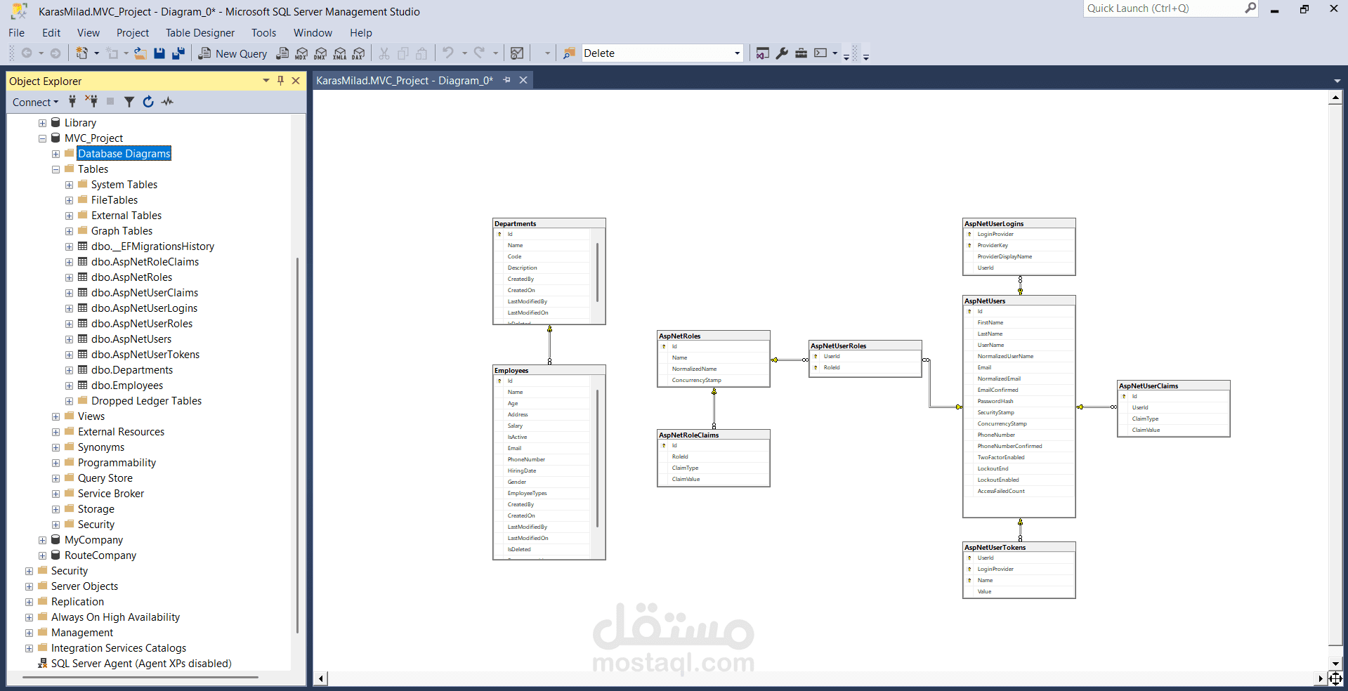This screenshot has height=691, width=1348.
Task: Select the dbo.AspNetUserTokens table
Action: pyautogui.click(x=145, y=355)
